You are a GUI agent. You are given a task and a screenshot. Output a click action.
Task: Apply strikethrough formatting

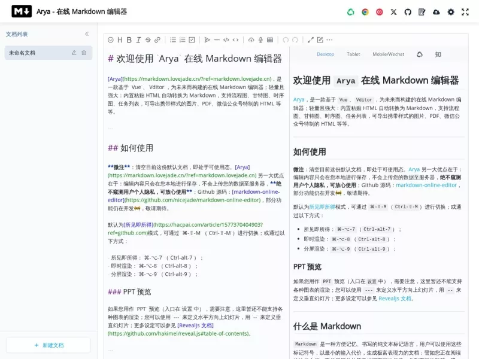pyautogui.click(x=148, y=40)
